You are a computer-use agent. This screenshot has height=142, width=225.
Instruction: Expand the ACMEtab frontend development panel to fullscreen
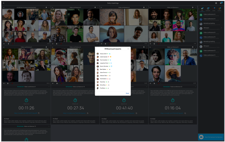point(4,7)
